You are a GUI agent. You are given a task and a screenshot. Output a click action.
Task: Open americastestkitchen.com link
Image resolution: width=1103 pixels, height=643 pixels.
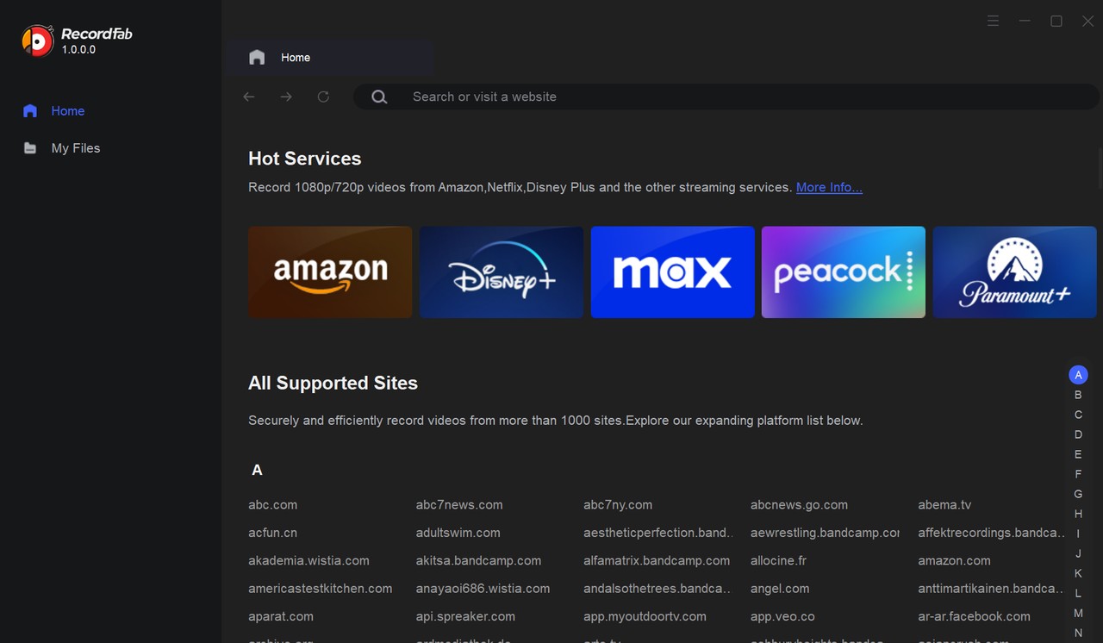tap(320, 589)
